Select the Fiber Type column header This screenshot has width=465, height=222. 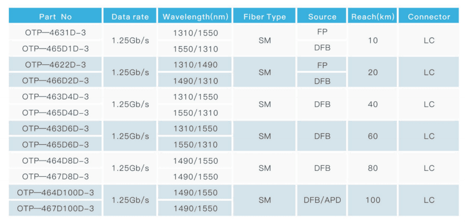[x=264, y=17]
